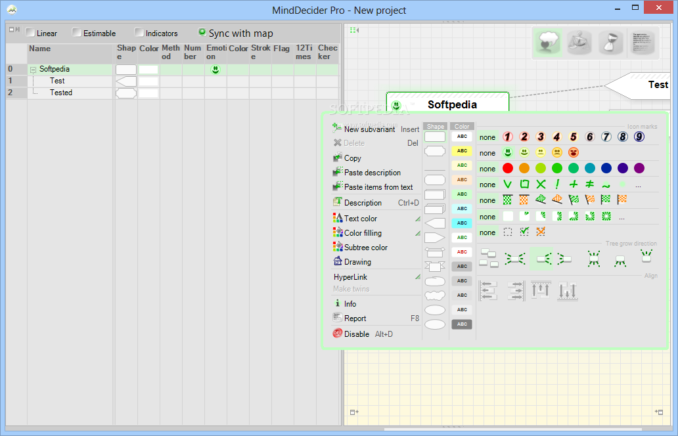
Task: Select the empty white progress icon
Action: pyautogui.click(x=508, y=216)
